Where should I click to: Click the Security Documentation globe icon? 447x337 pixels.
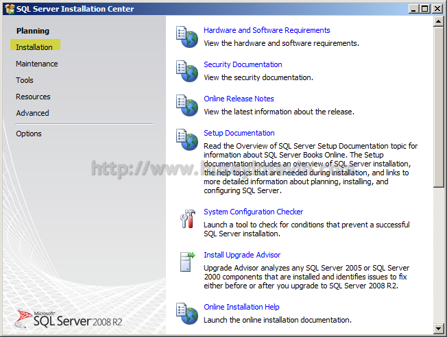(x=187, y=71)
